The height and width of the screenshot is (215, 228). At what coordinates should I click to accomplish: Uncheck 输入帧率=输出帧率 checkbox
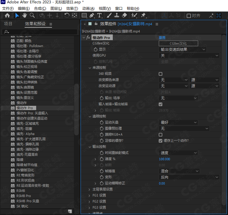(161, 104)
